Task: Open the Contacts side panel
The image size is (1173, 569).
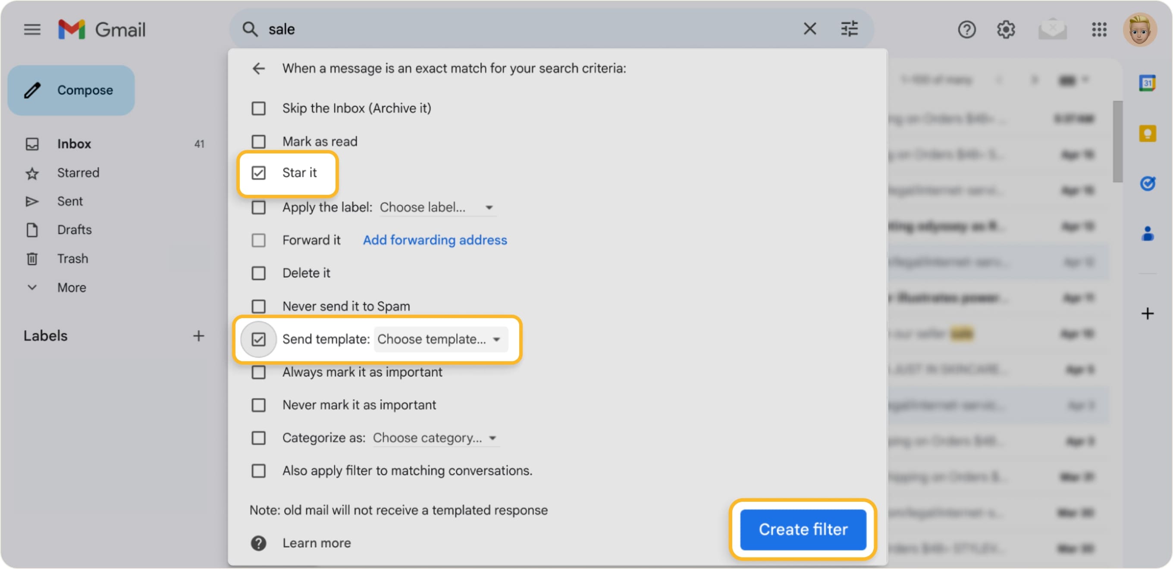Action: [x=1148, y=234]
